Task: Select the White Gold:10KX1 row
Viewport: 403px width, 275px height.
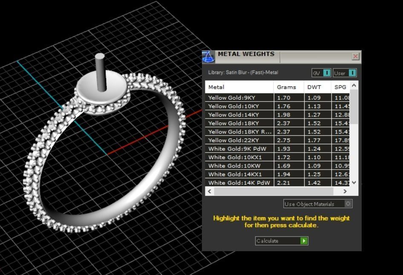Action: (x=277, y=157)
